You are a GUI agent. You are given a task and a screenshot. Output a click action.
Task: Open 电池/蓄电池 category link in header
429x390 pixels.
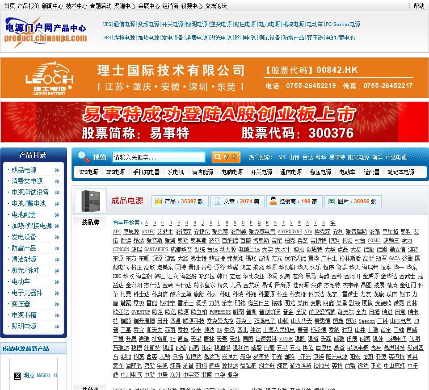340,38
